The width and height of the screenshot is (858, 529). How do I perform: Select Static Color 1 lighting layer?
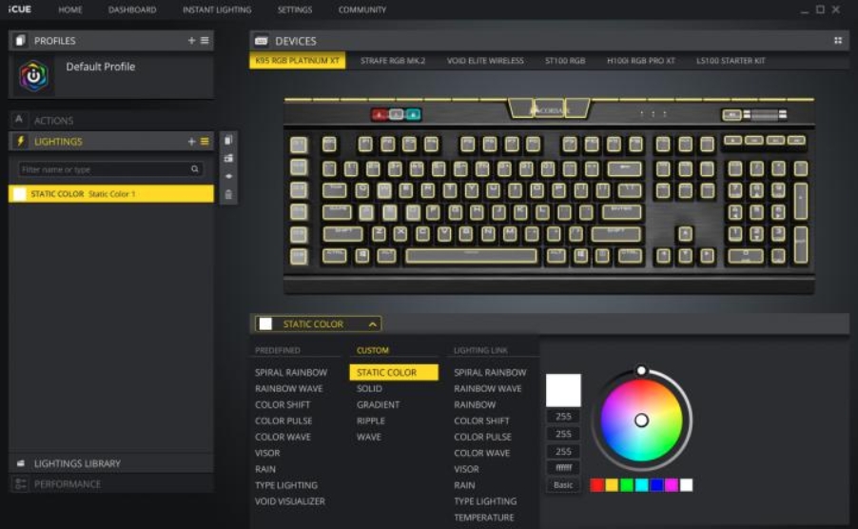[x=111, y=194]
